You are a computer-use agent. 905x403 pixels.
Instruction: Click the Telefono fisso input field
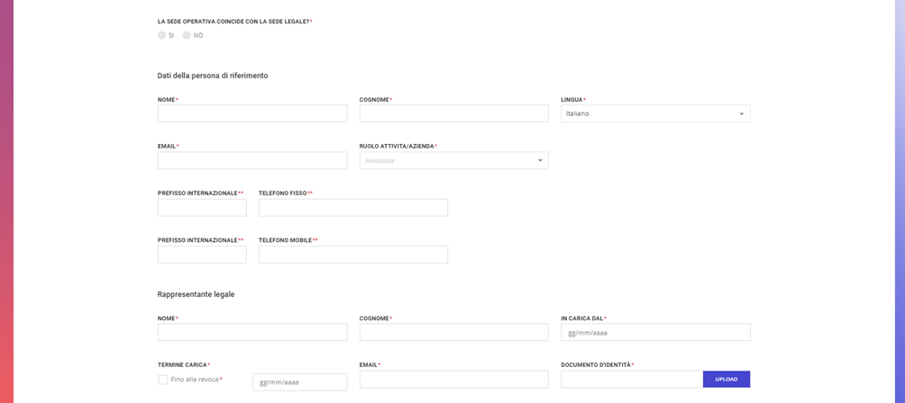(x=353, y=208)
